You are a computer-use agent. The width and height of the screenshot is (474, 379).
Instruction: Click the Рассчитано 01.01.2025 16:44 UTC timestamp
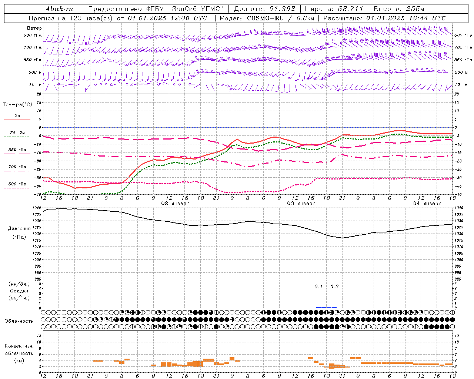[x=384, y=18]
